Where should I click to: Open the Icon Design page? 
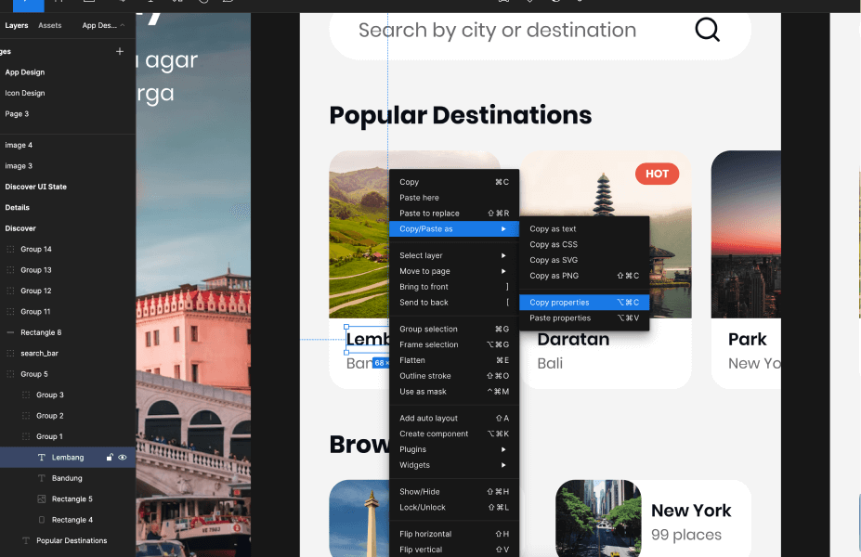pyautogui.click(x=25, y=93)
